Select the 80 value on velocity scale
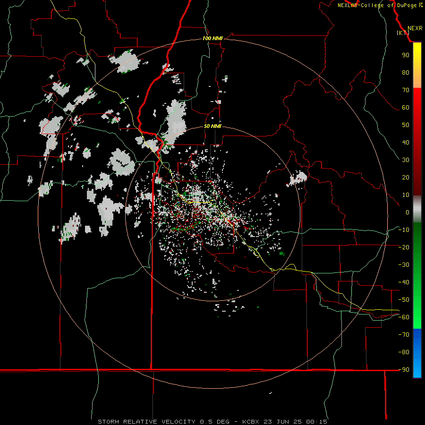Image resolution: width=425 pixels, height=425 pixels. 406,73
